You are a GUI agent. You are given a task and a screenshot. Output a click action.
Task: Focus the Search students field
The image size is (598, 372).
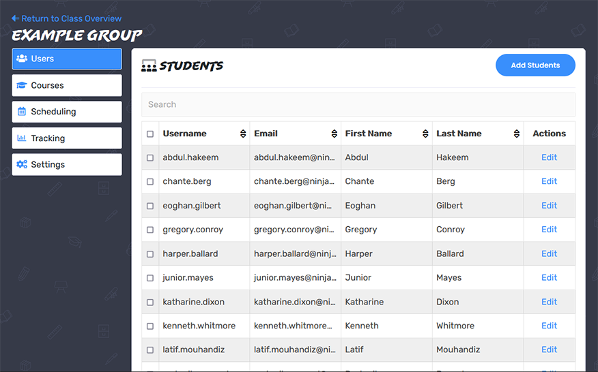click(358, 105)
